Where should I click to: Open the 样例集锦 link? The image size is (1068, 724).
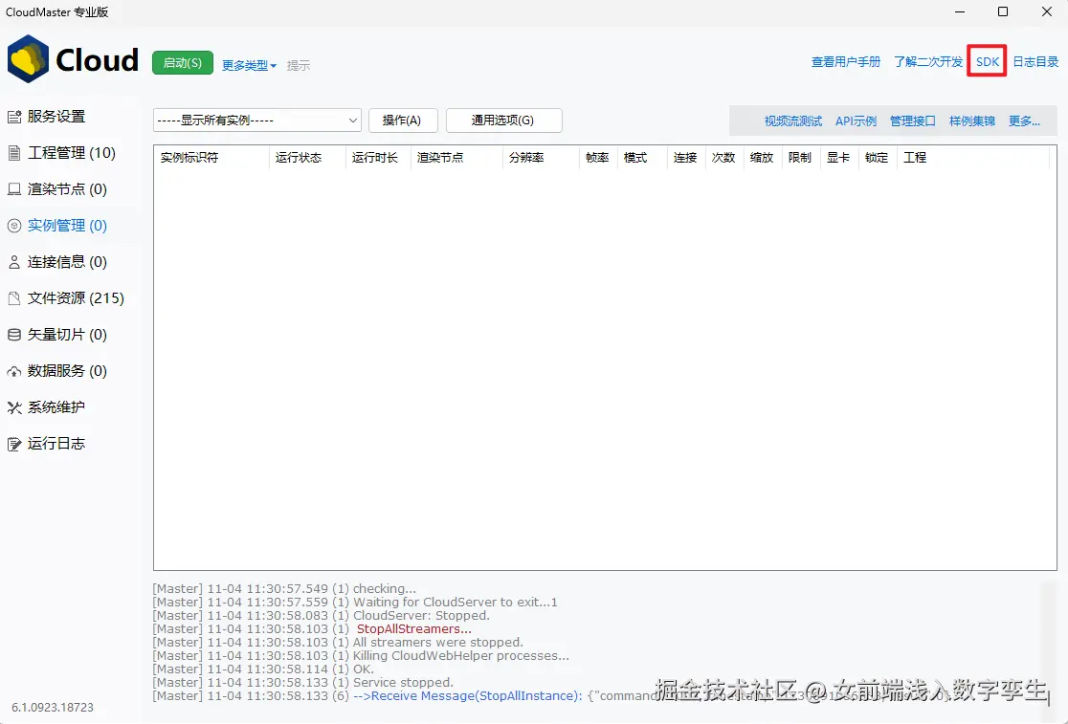(972, 121)
